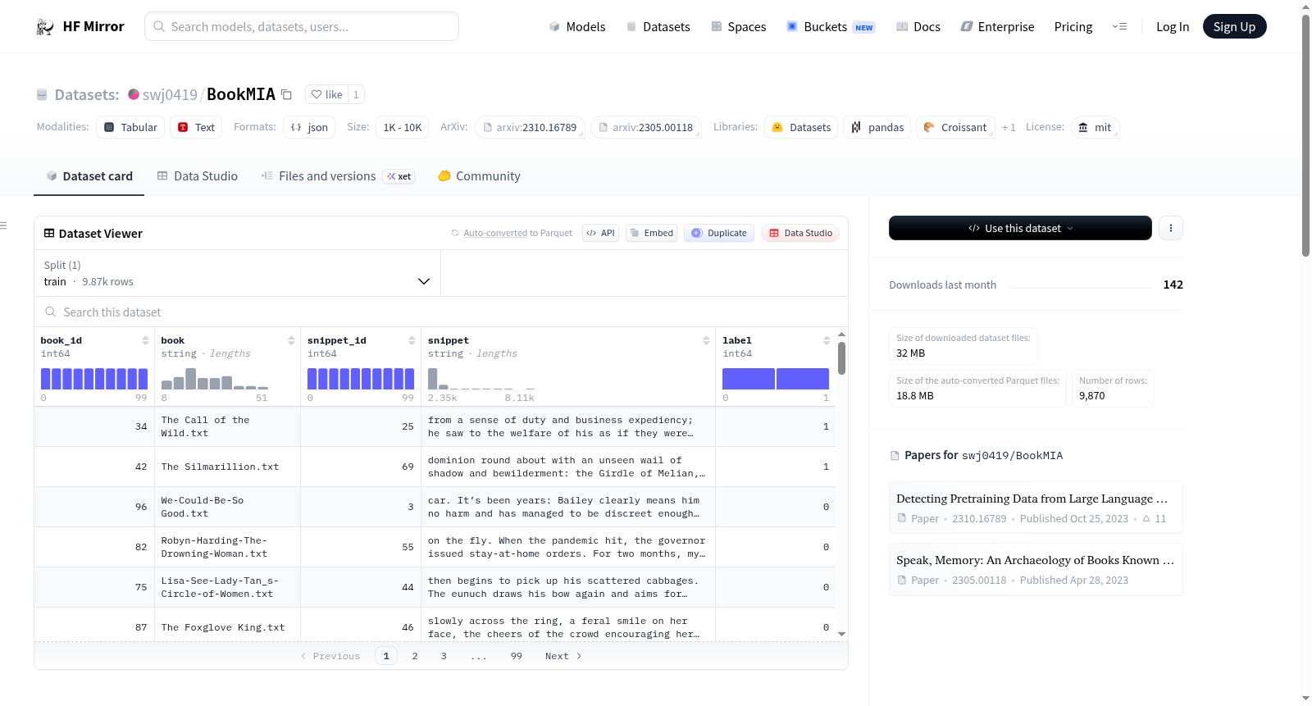Image resolution: width=1312 pixels, height=706 pixels.
Task: Show the +1 additional libraries
Action: pos(1009,127)
